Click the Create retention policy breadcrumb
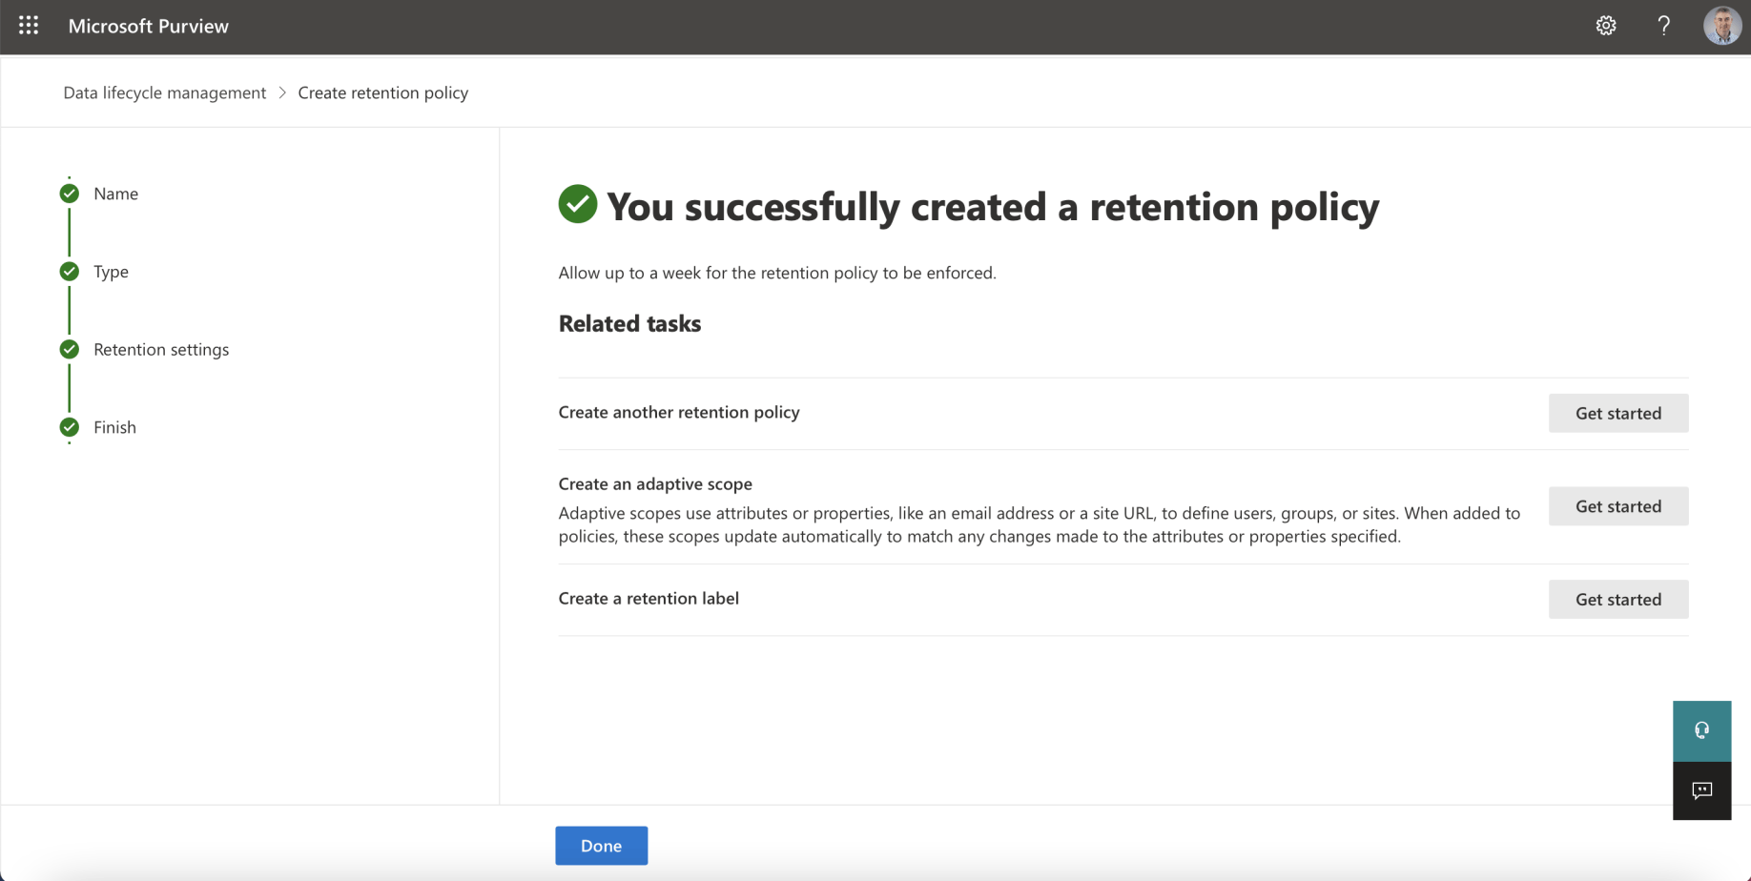 coord(382,92)
